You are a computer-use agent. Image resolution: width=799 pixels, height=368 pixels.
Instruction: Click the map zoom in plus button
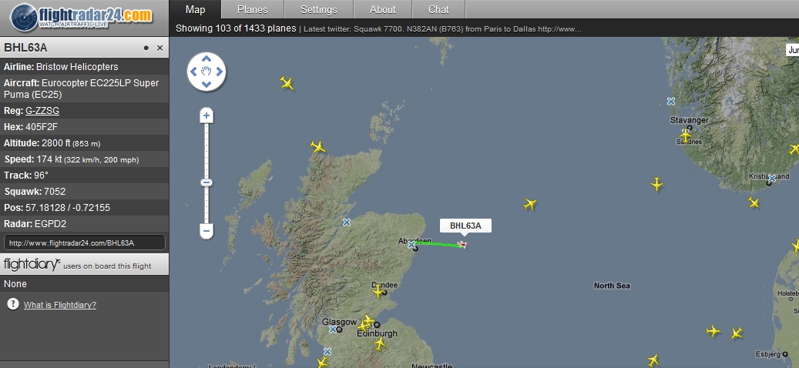[206, 115]
